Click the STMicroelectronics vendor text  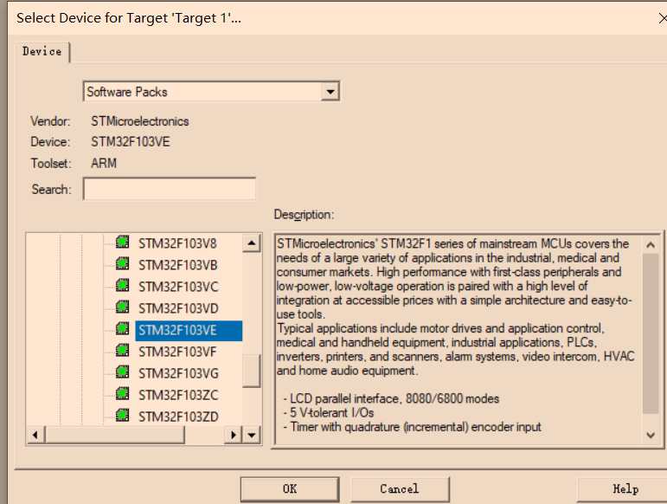click(140, 121)
